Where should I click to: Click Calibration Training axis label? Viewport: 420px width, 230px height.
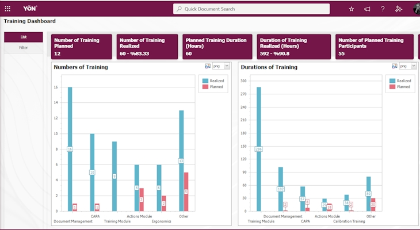(349, 221)
